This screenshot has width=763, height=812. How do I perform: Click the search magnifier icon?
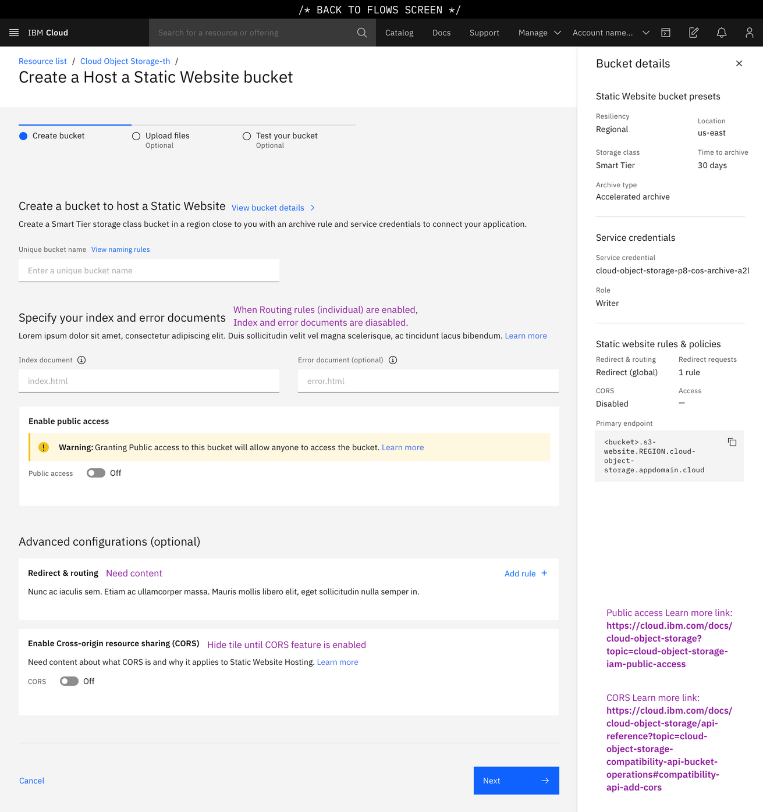362,33
